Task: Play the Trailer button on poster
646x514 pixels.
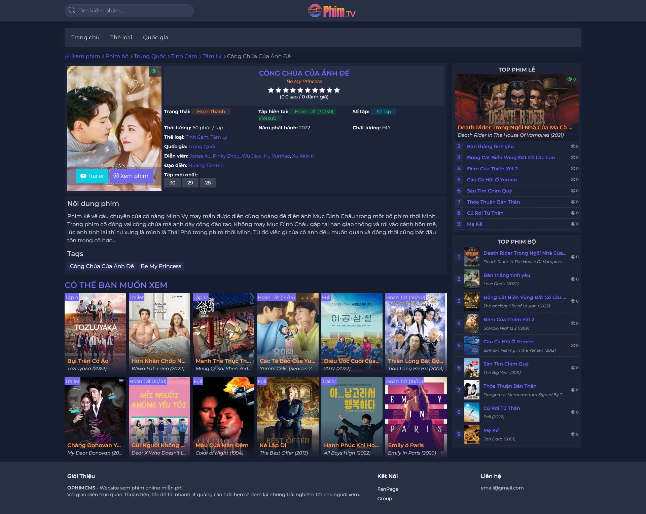Action: [92, 176]
